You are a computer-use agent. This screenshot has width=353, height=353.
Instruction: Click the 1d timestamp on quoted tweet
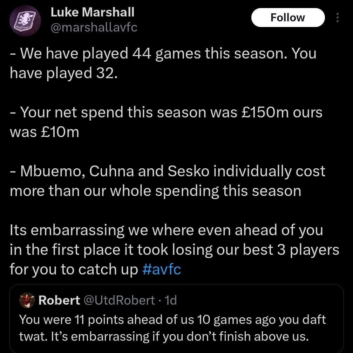click(x=171, y=300)
